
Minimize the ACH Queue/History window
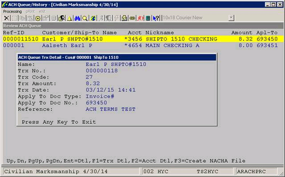[x=267, y=4]
